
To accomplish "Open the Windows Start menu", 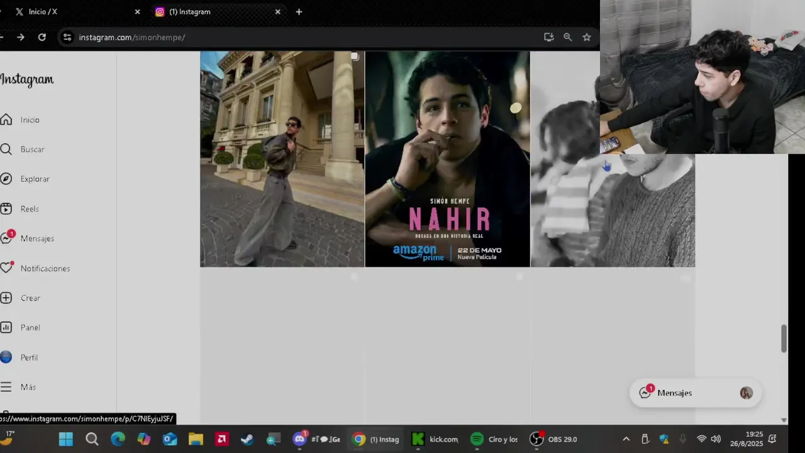I will pos(65,439).
